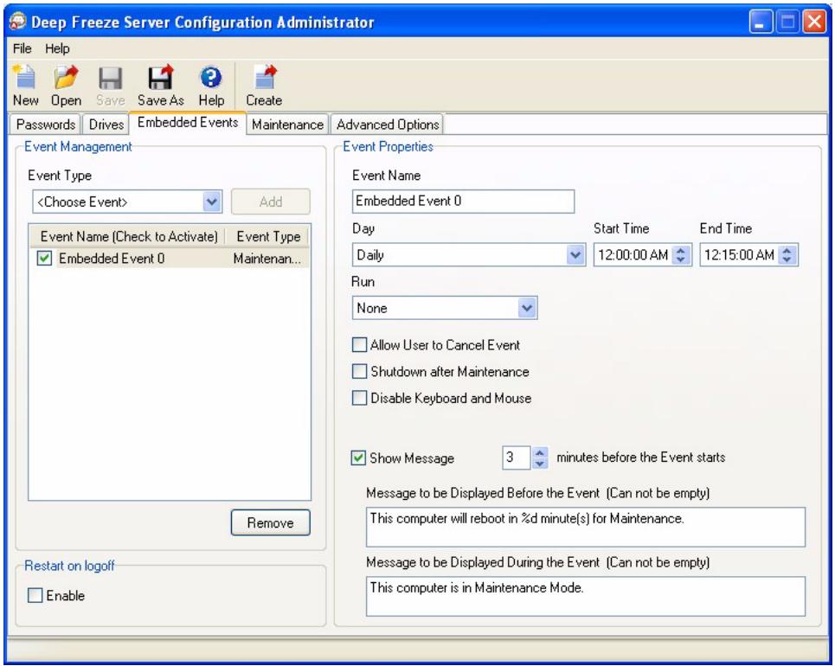Click the greyed Save toolbar icon

click(110, 85)
